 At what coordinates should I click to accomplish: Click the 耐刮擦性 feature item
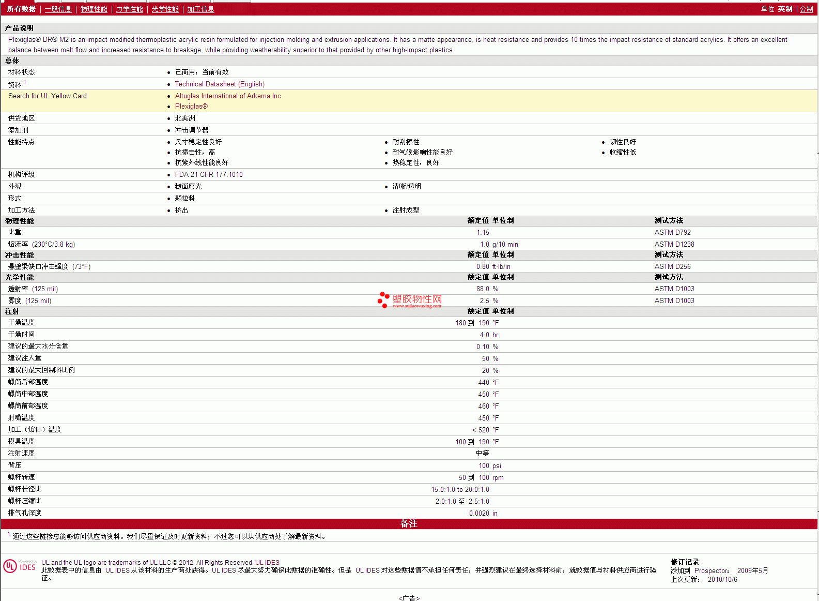(406, 142)
